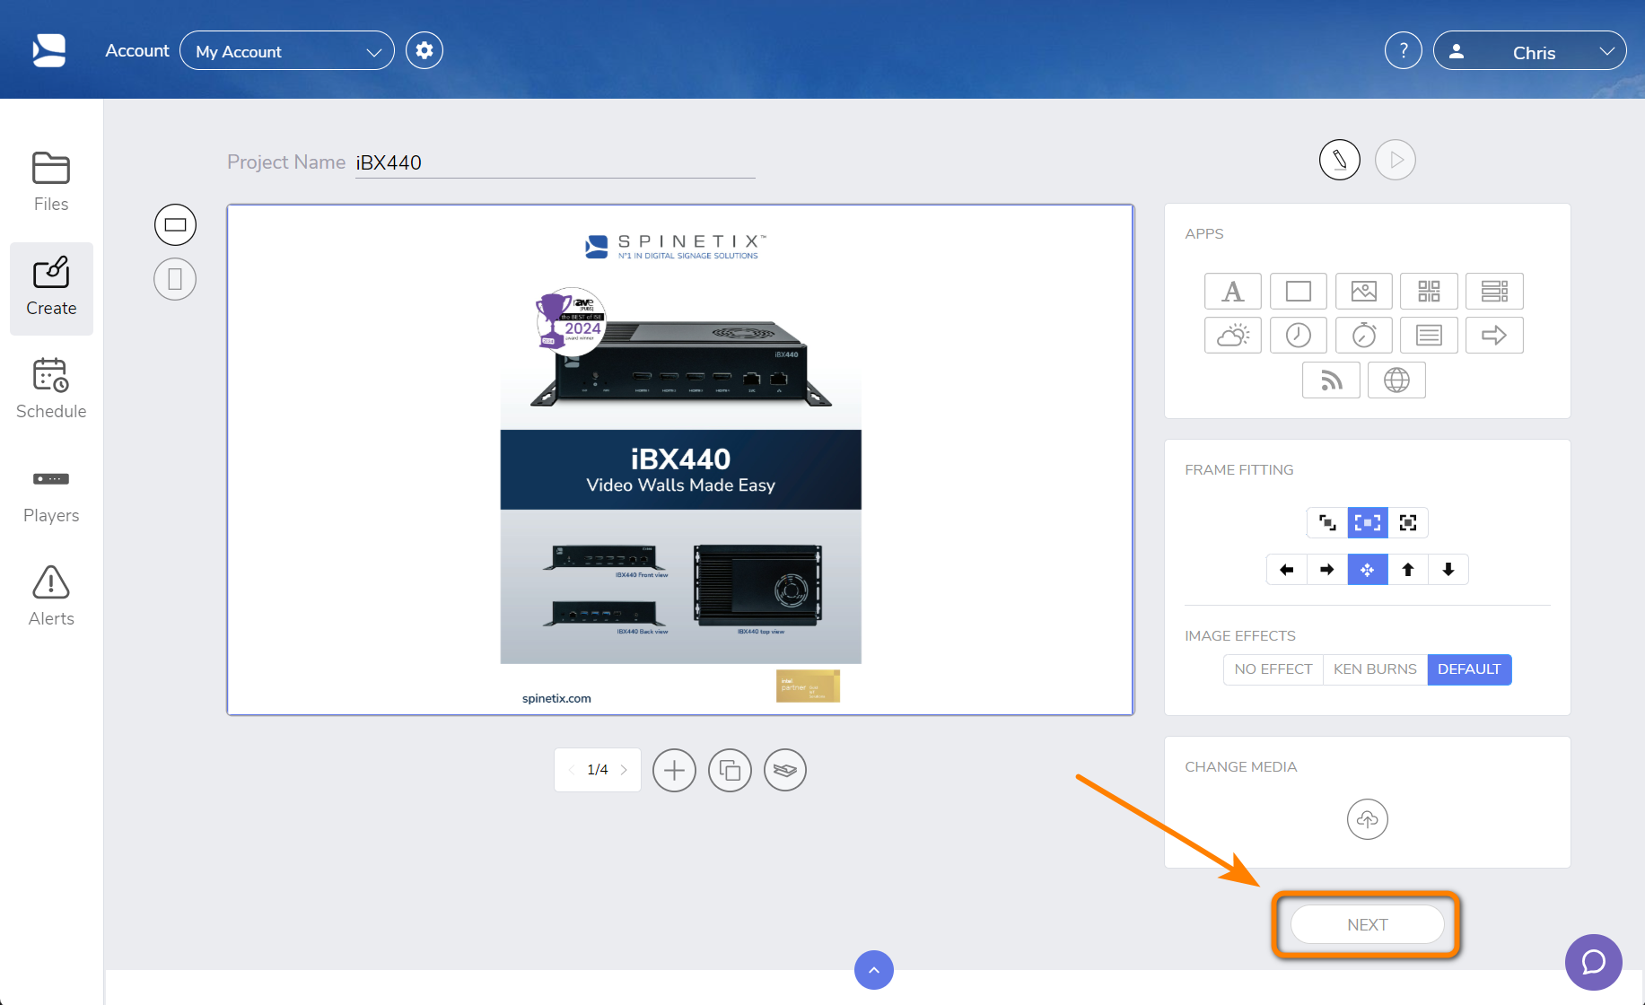Expand the bottom panel chevron
The height and width of the screenshot is (1005, 1645).
point(874,970)
